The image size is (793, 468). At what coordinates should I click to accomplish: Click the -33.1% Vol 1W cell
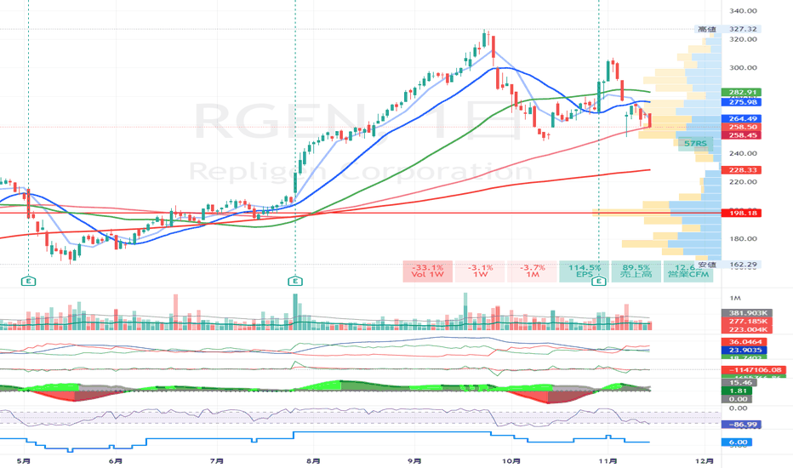click(428, 271)
